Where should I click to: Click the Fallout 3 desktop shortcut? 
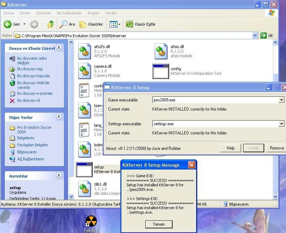[91, 222]
